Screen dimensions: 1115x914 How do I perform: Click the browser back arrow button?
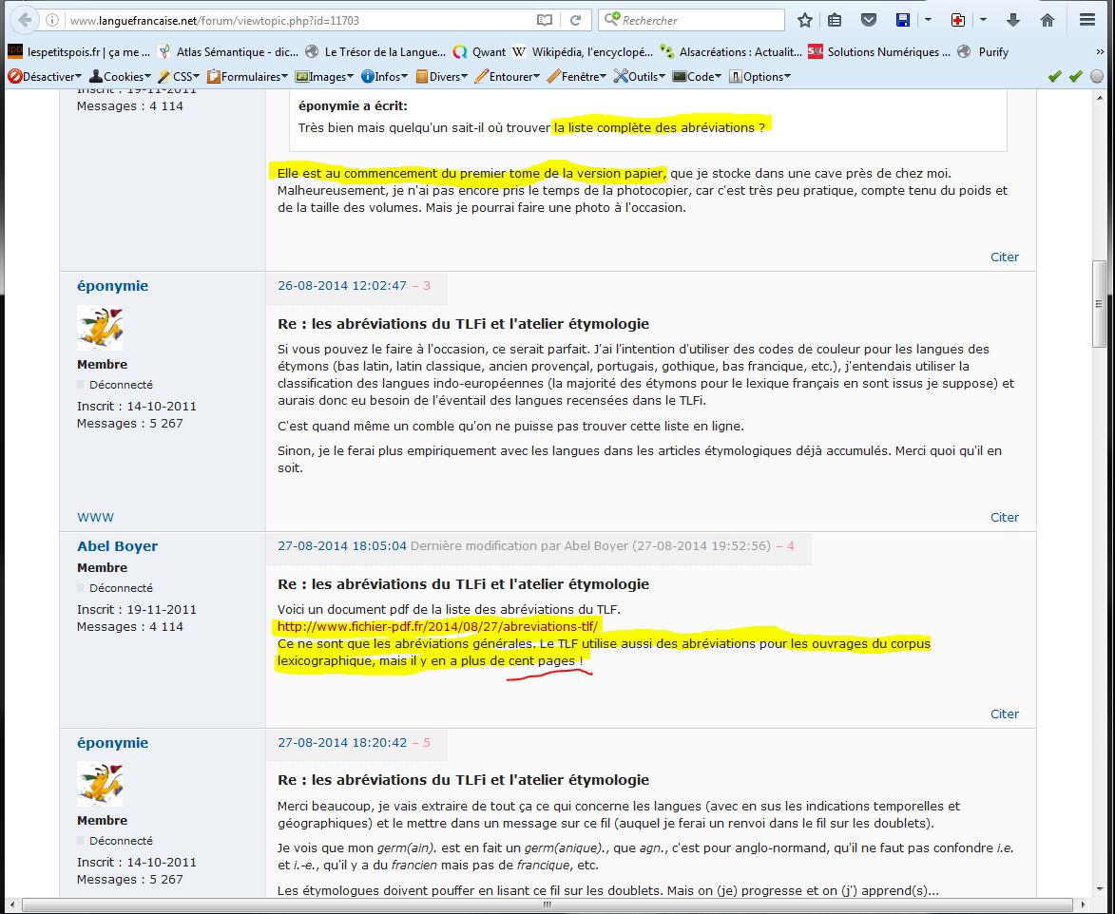[25, 20]
